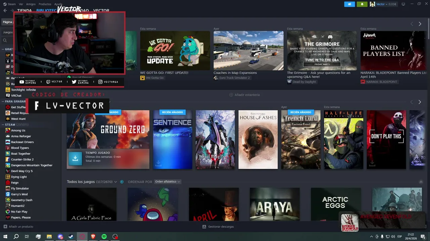
Task: Open the Devil May Cry 5 cover thumbnail
Action: point(215,140)
